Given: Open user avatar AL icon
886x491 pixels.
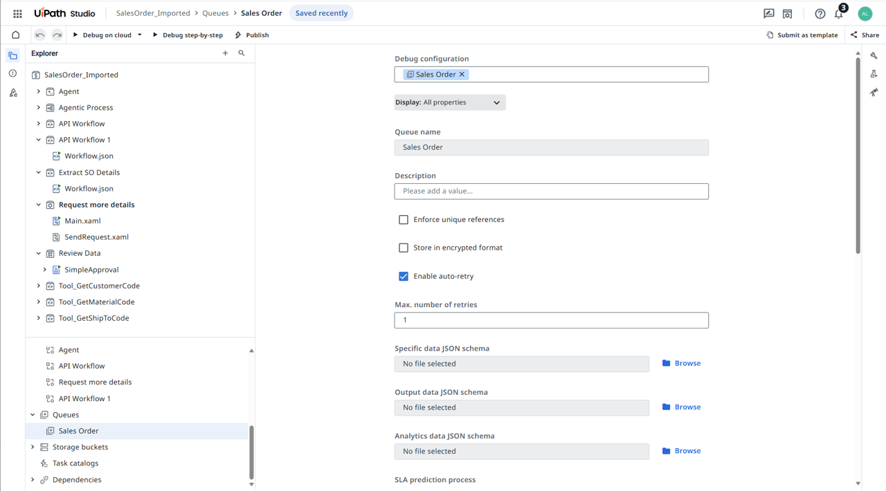Looking at the screenshot, I should pyautogui.click(x=865, y=14).
